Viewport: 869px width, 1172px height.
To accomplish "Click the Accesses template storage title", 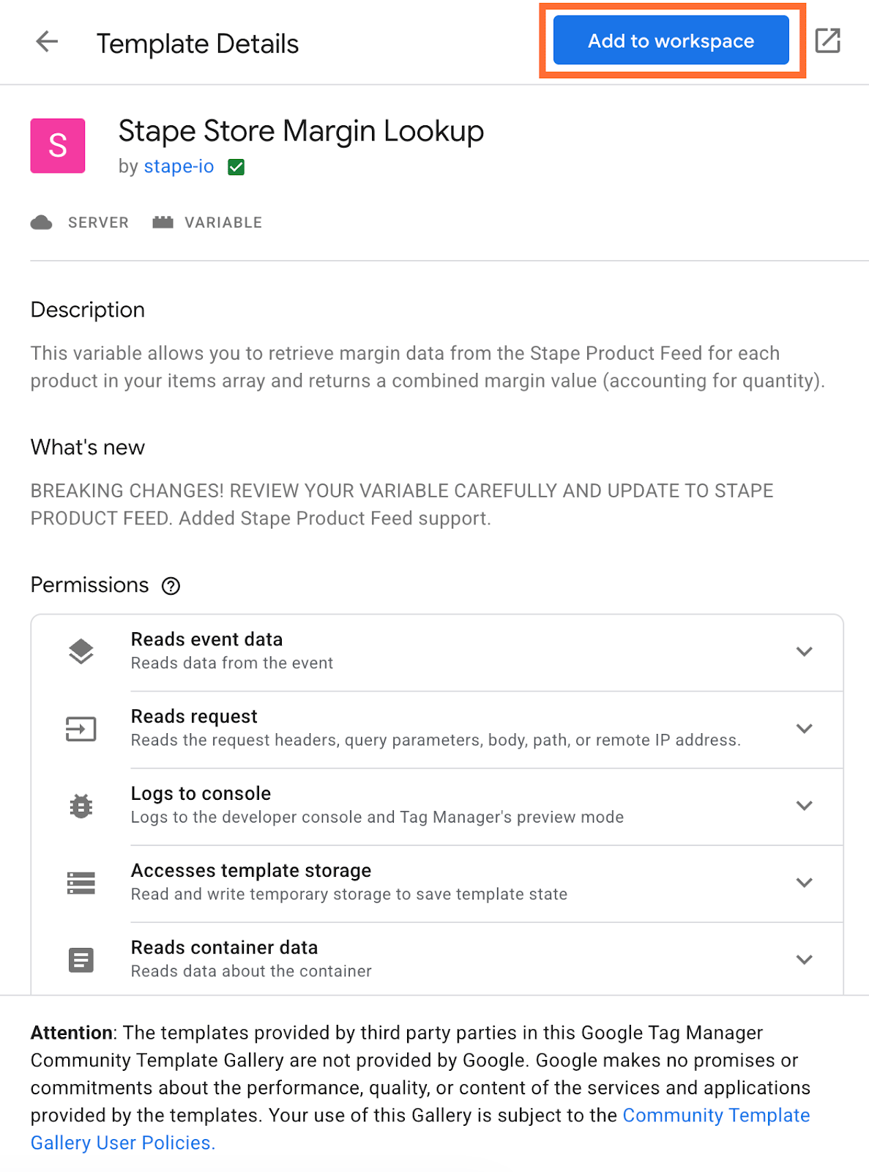I will tap(251, 870).
